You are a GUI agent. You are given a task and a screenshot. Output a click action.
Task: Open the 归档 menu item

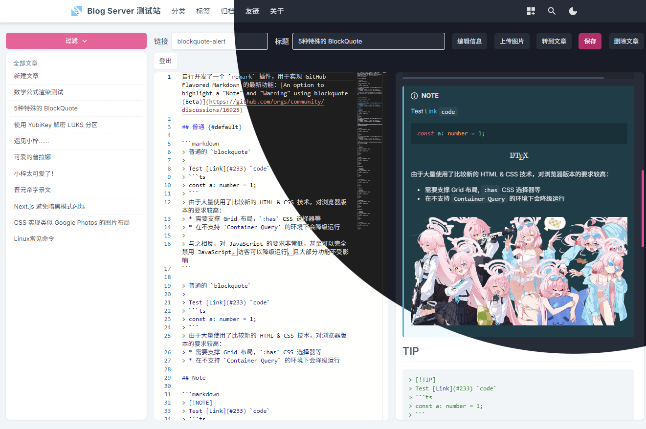point(227,11)
